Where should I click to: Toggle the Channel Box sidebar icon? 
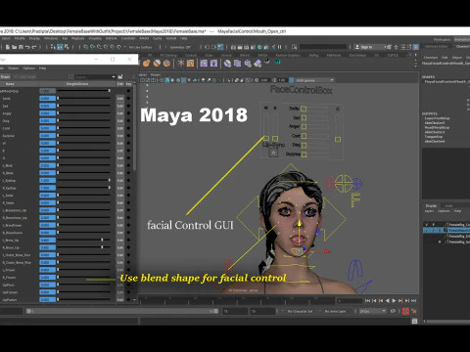coord(416,47)
